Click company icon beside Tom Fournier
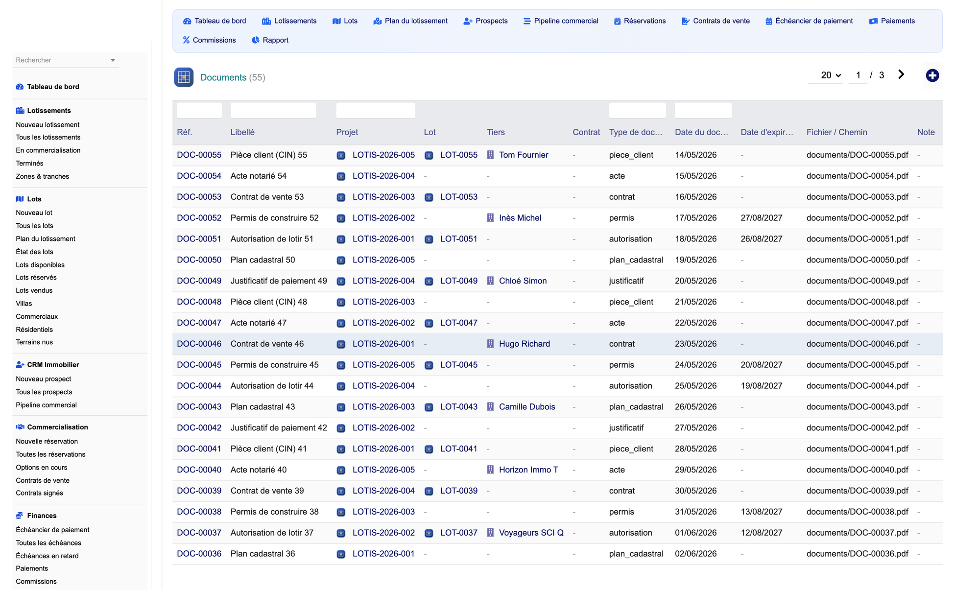Screen dimensions: 953x590 490,155
